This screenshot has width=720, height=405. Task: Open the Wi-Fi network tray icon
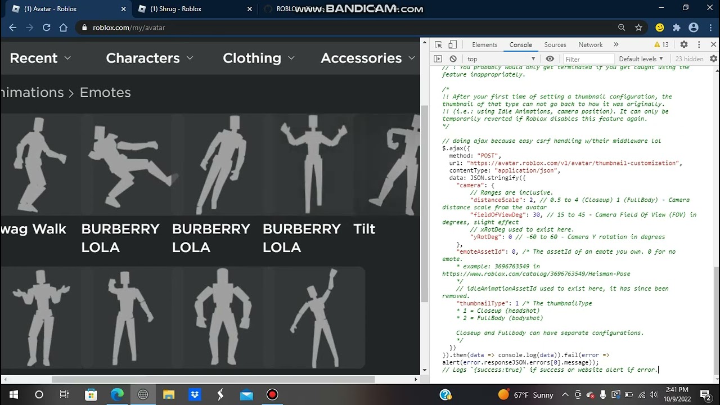(x=641, y=395)
